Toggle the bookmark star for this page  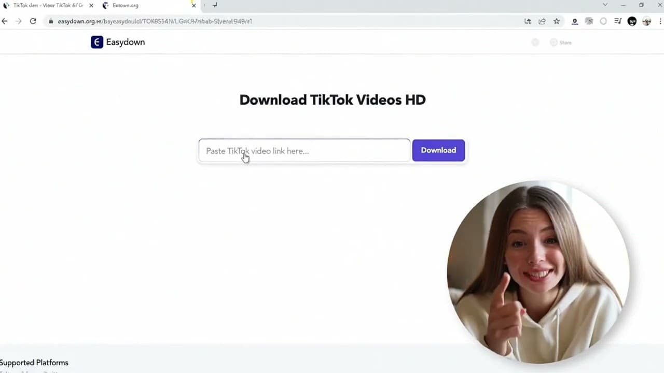pyautogui.click(x=557, y=21)
